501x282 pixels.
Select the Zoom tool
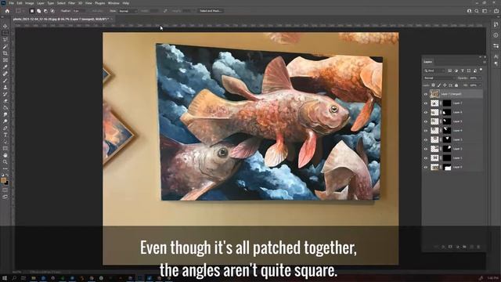(5, 162)
